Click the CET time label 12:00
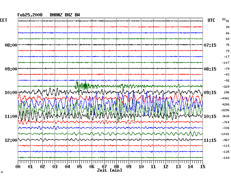This screenshot has height=176, width=231. coord(11,140)
